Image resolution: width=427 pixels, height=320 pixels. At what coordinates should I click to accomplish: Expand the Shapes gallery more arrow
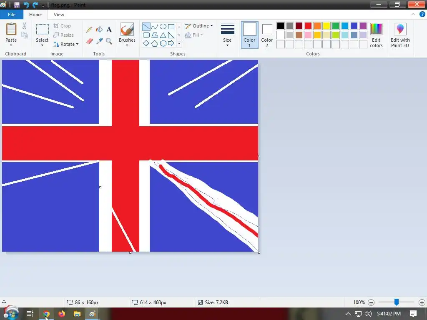pyautogui.click(x=179, y=43)
